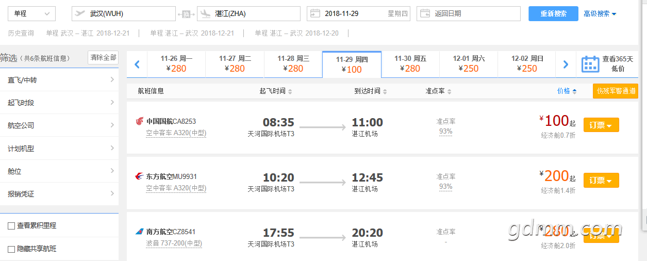Click Air China logo for CA8253
The width and height of the screenshot is (647, 261).
click(140, 121)
